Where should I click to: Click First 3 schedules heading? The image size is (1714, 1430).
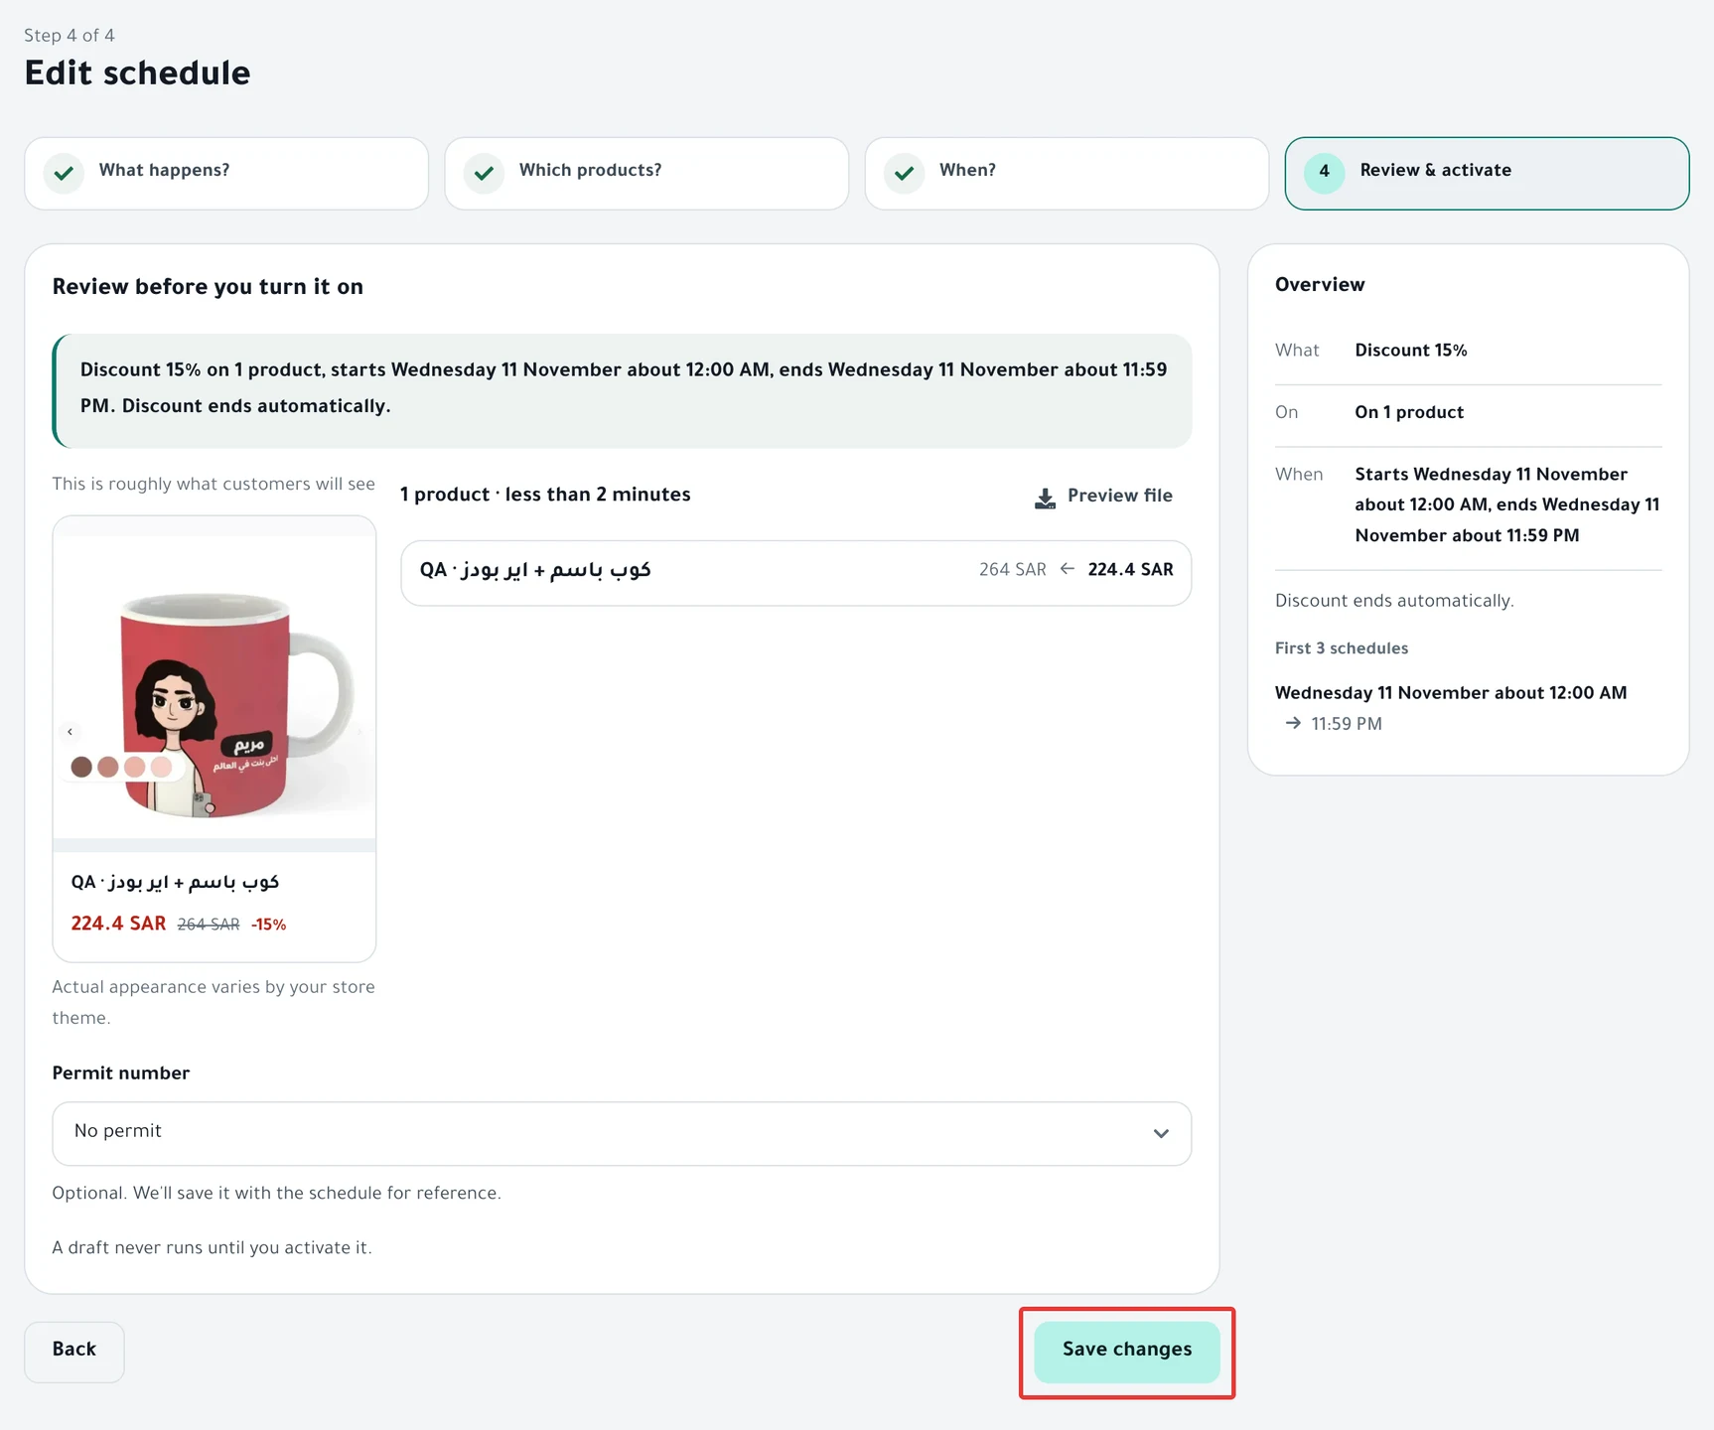[1342, 648]
